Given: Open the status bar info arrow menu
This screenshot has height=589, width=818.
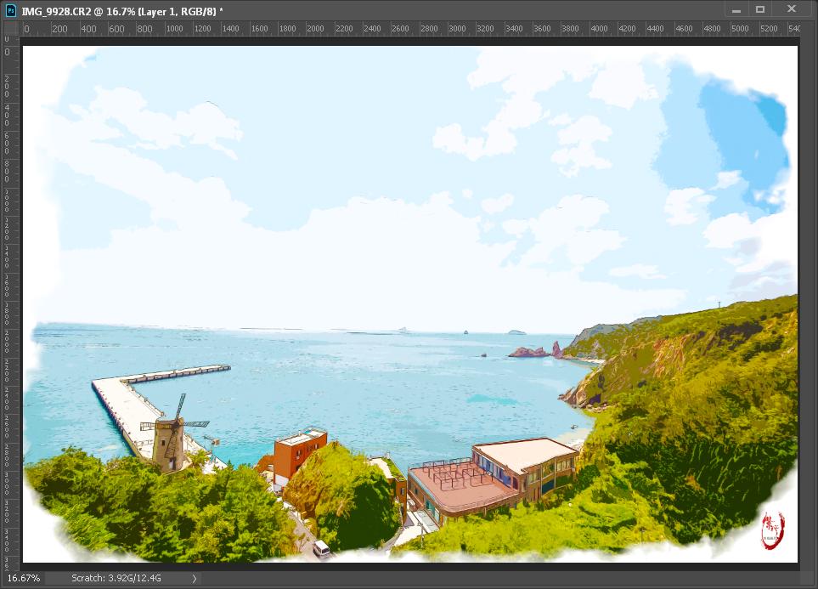Looking at the screenshot, I should tap(194, 579).
